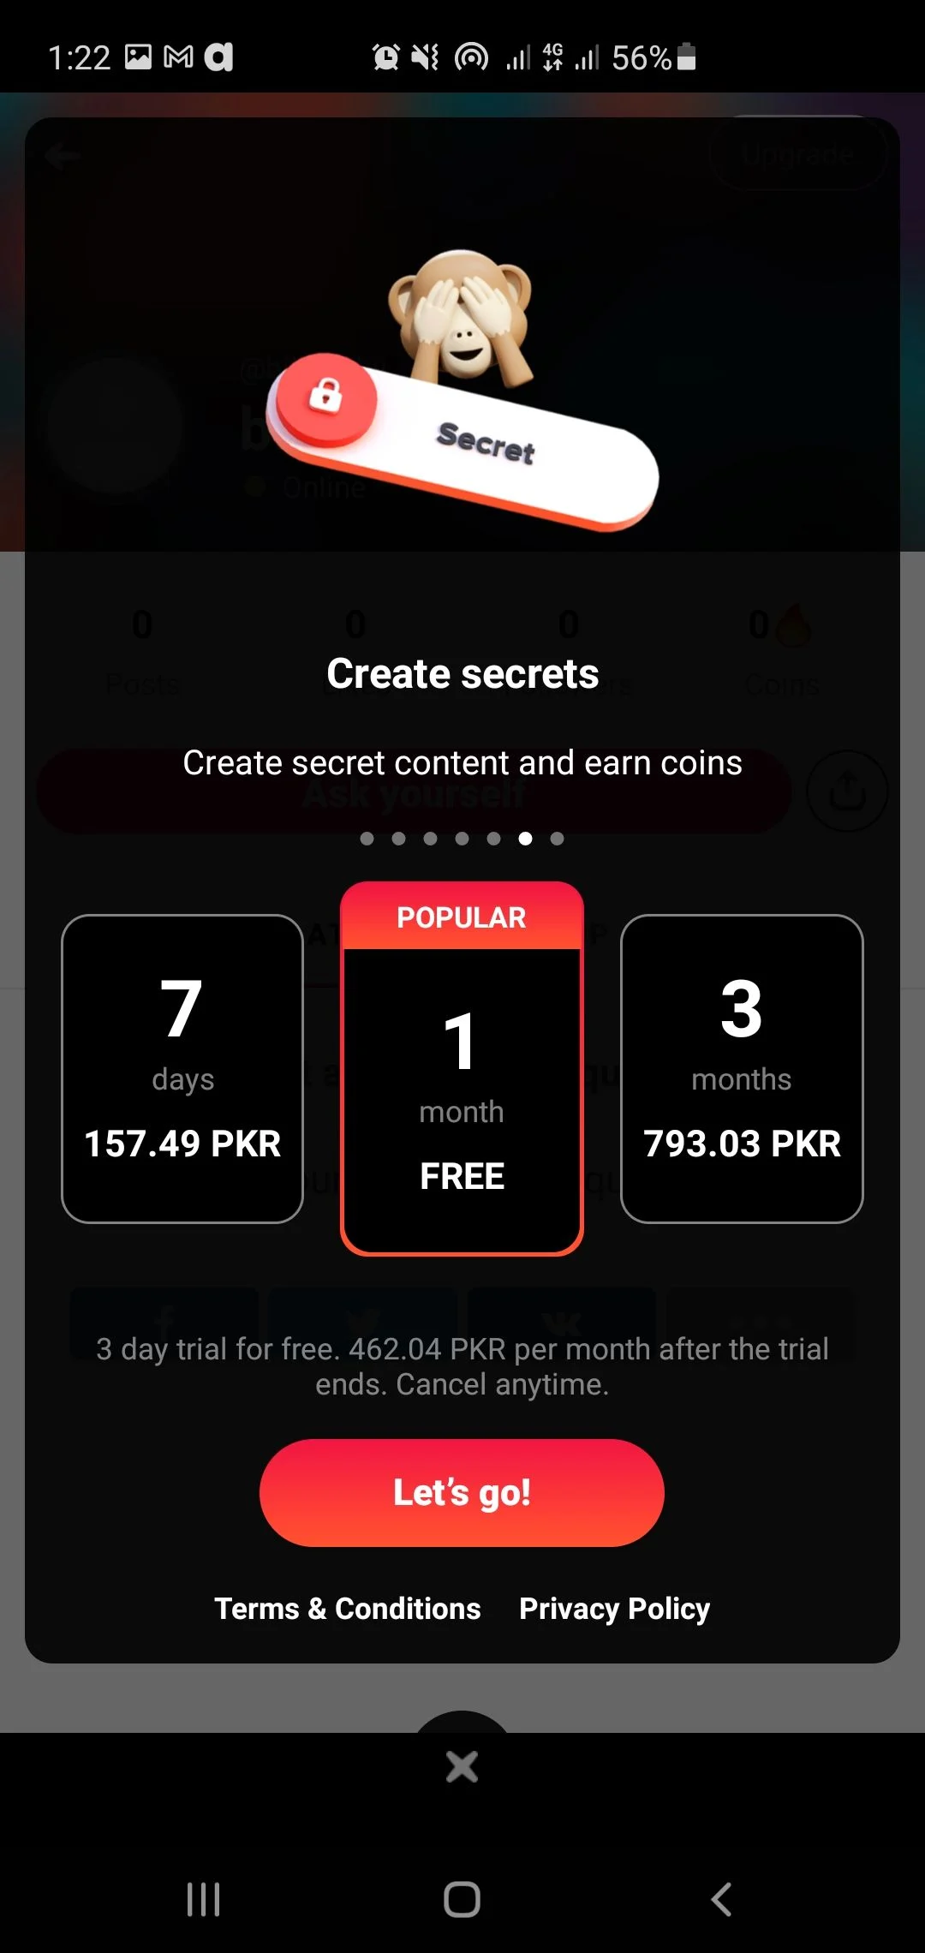Select the 3 months 793.03 PKR plan

point(742,1068)
